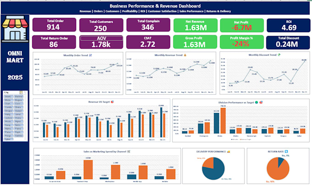Screen dimensions: 312x186
Task: Click the red icon after Division Performance globe
Action: (x=261, y=102)
